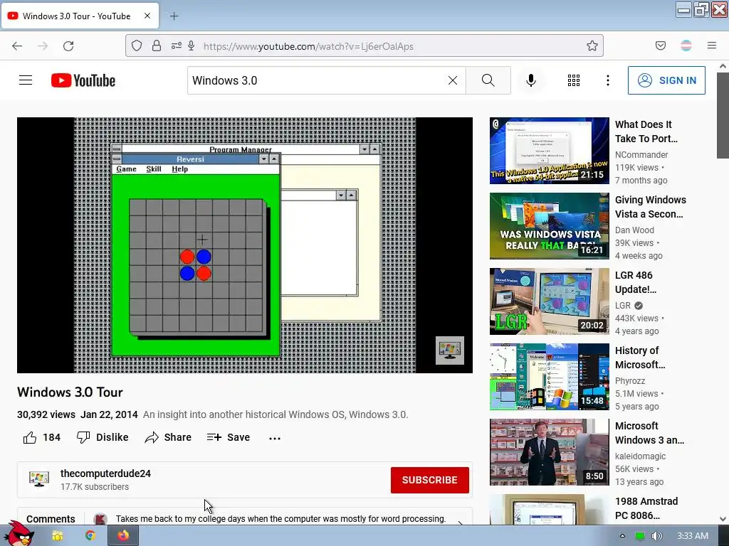
Task: Play LGR 486 Update video thumbnail
Action: coord(549,301)
